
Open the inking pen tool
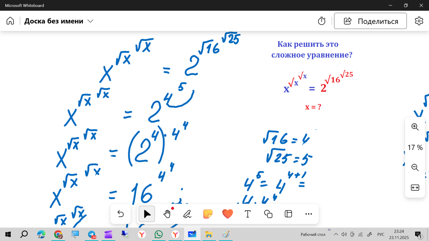tap(187, 214)
